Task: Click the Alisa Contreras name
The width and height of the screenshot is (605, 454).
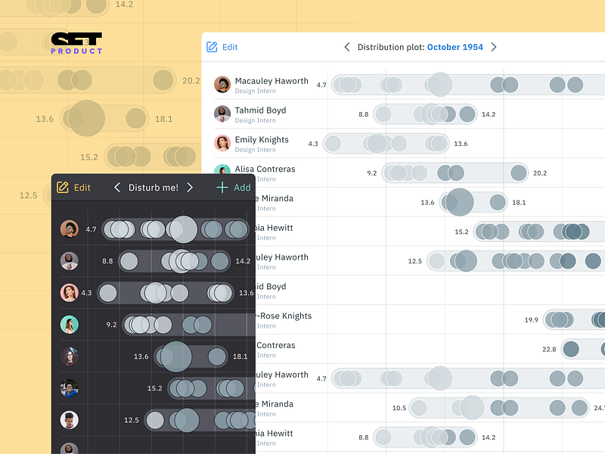Action: (x=265, y=169)
